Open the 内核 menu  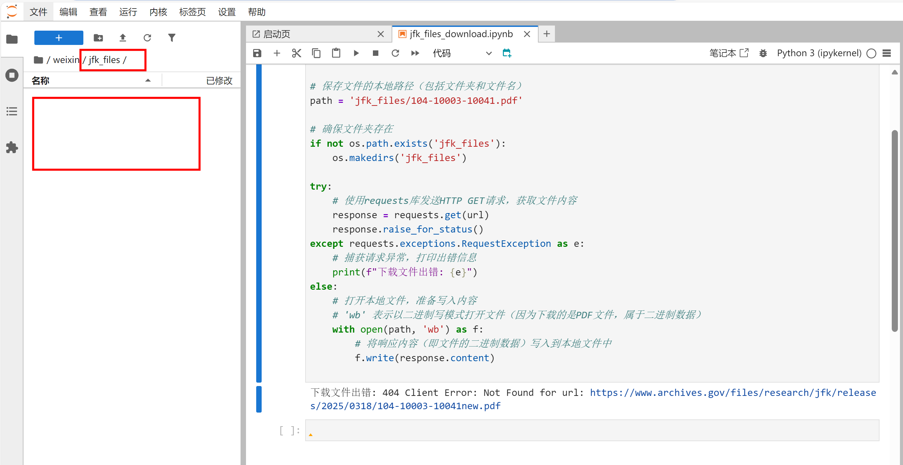(x=158, y=12)
